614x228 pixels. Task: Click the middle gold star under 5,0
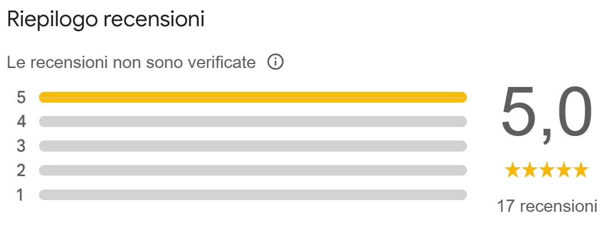pos(547,170)
